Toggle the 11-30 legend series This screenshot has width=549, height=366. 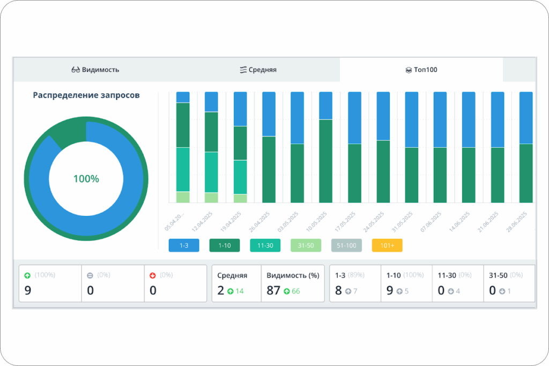pyautogui.click(x=265, y=245)
